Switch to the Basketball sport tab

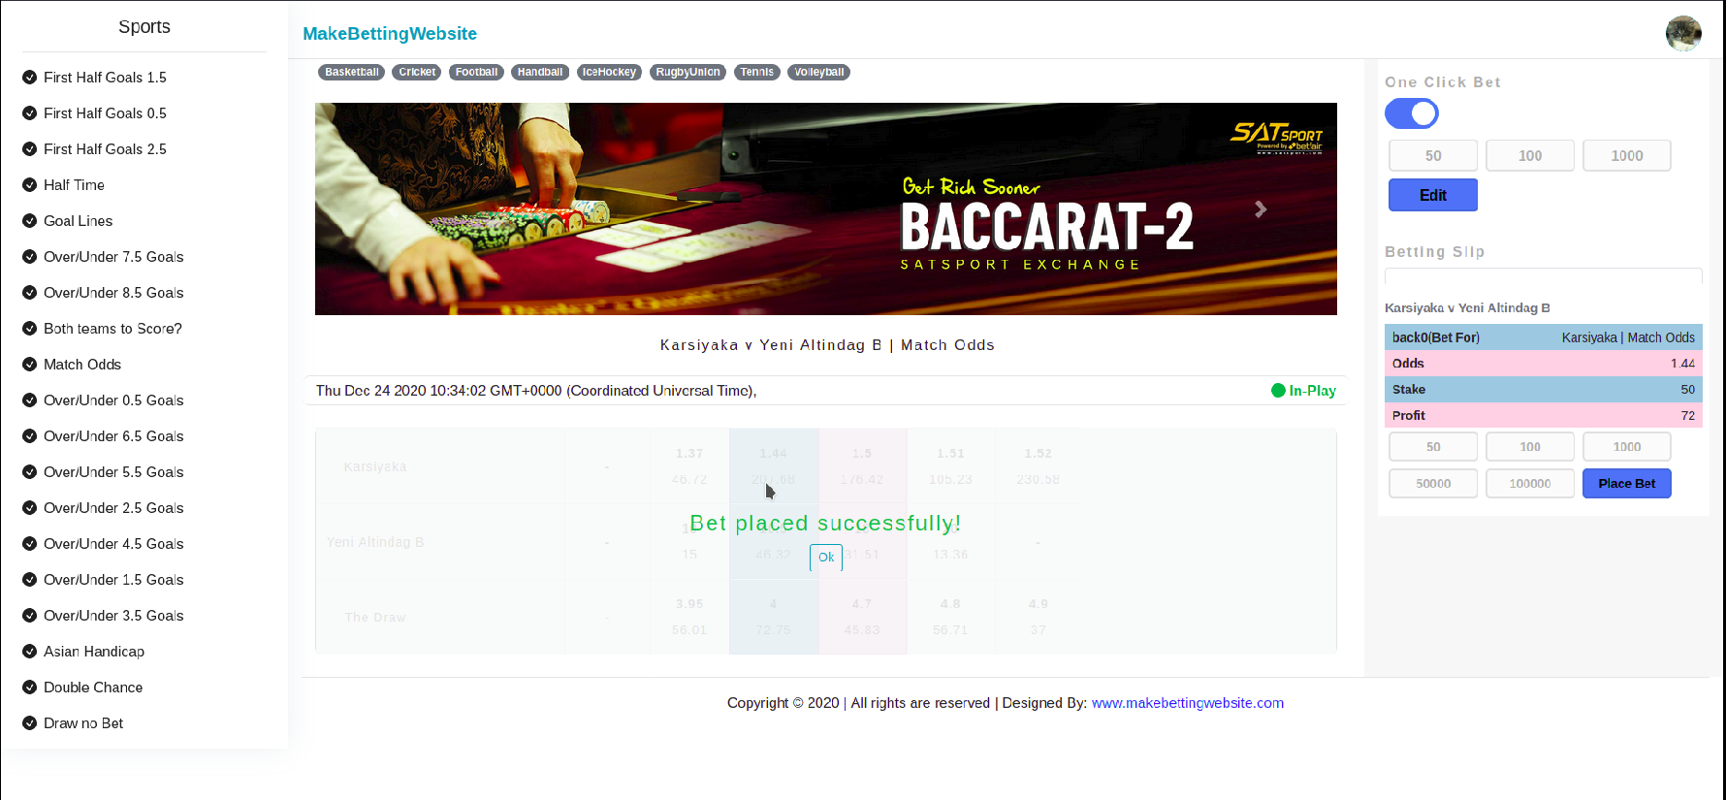coord(352,72)
